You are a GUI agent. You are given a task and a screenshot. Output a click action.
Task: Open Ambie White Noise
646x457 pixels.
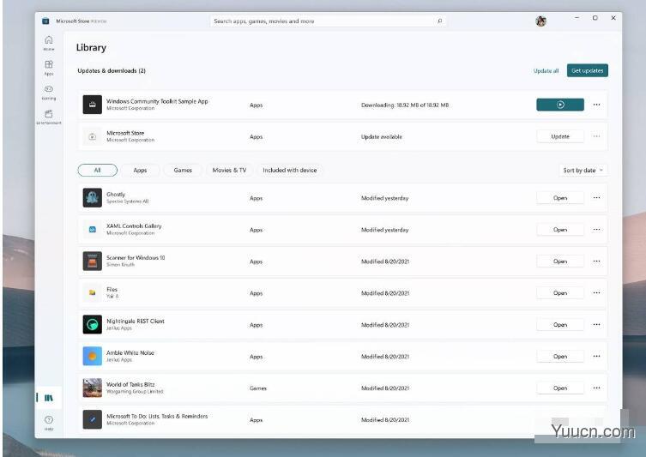(x=560, y=356)
